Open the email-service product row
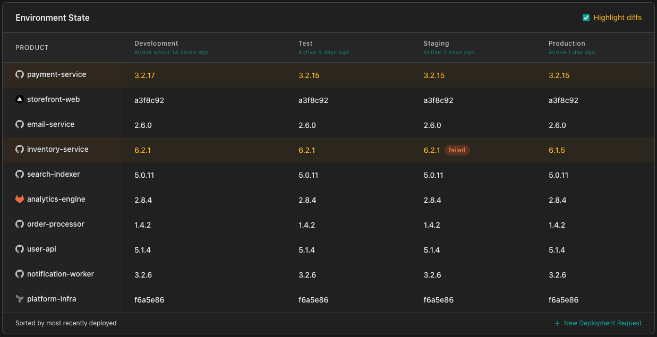The image size is (657, 337). click(x=328, y=125)
